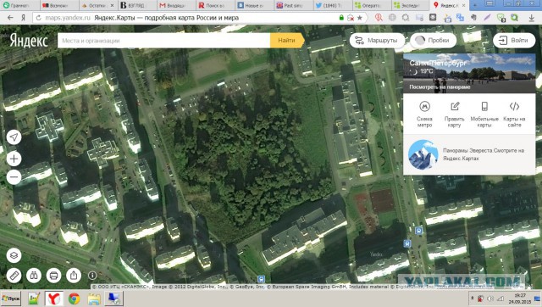
Task: Open the Посмотреть на панораме link
Action: 440,87
